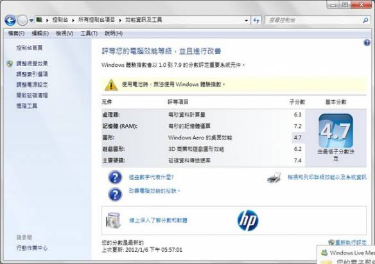
Task: Click question icon beside 這些數字代表什麼
Action: tap(115, 177)
